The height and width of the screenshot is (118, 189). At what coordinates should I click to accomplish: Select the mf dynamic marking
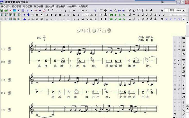click(x=184, y=60)
